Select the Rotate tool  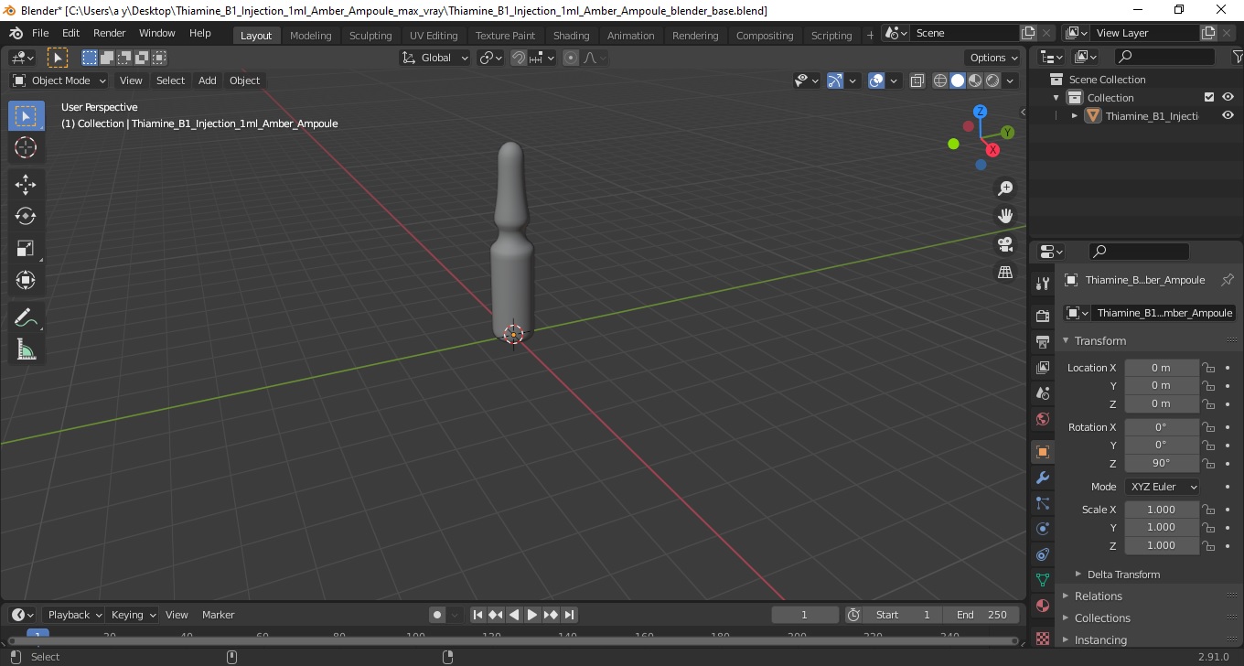tap(26, 216)
